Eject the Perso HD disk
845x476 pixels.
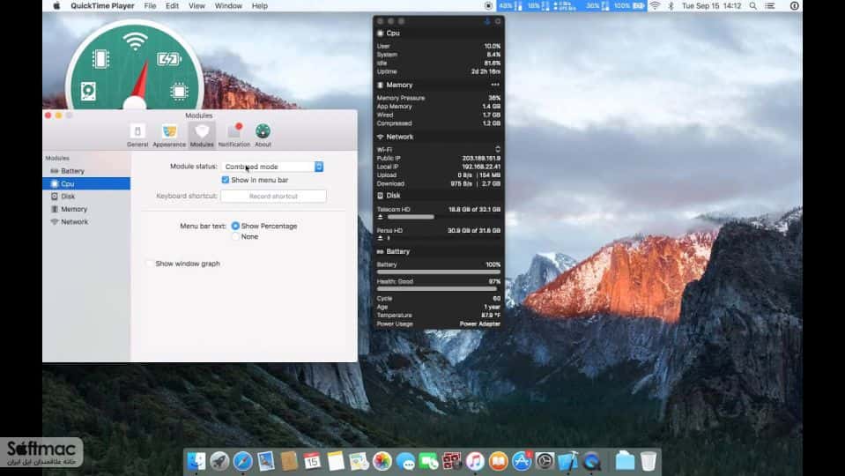[381, 238]
